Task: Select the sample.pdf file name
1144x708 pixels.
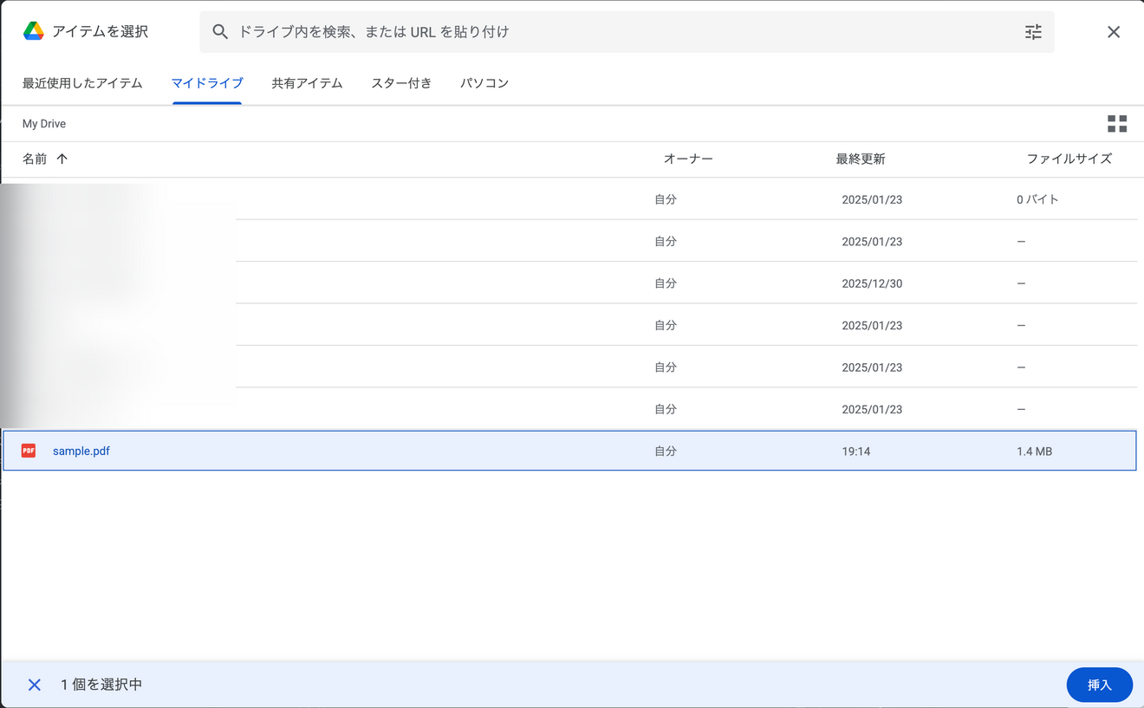Action: click(81, 451)
